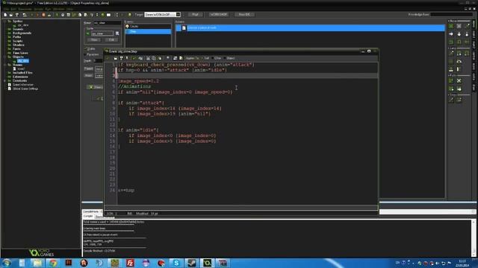Select the Set Path action icon
This screenshot has width=478, height=268.
click(x=451, y=81)
